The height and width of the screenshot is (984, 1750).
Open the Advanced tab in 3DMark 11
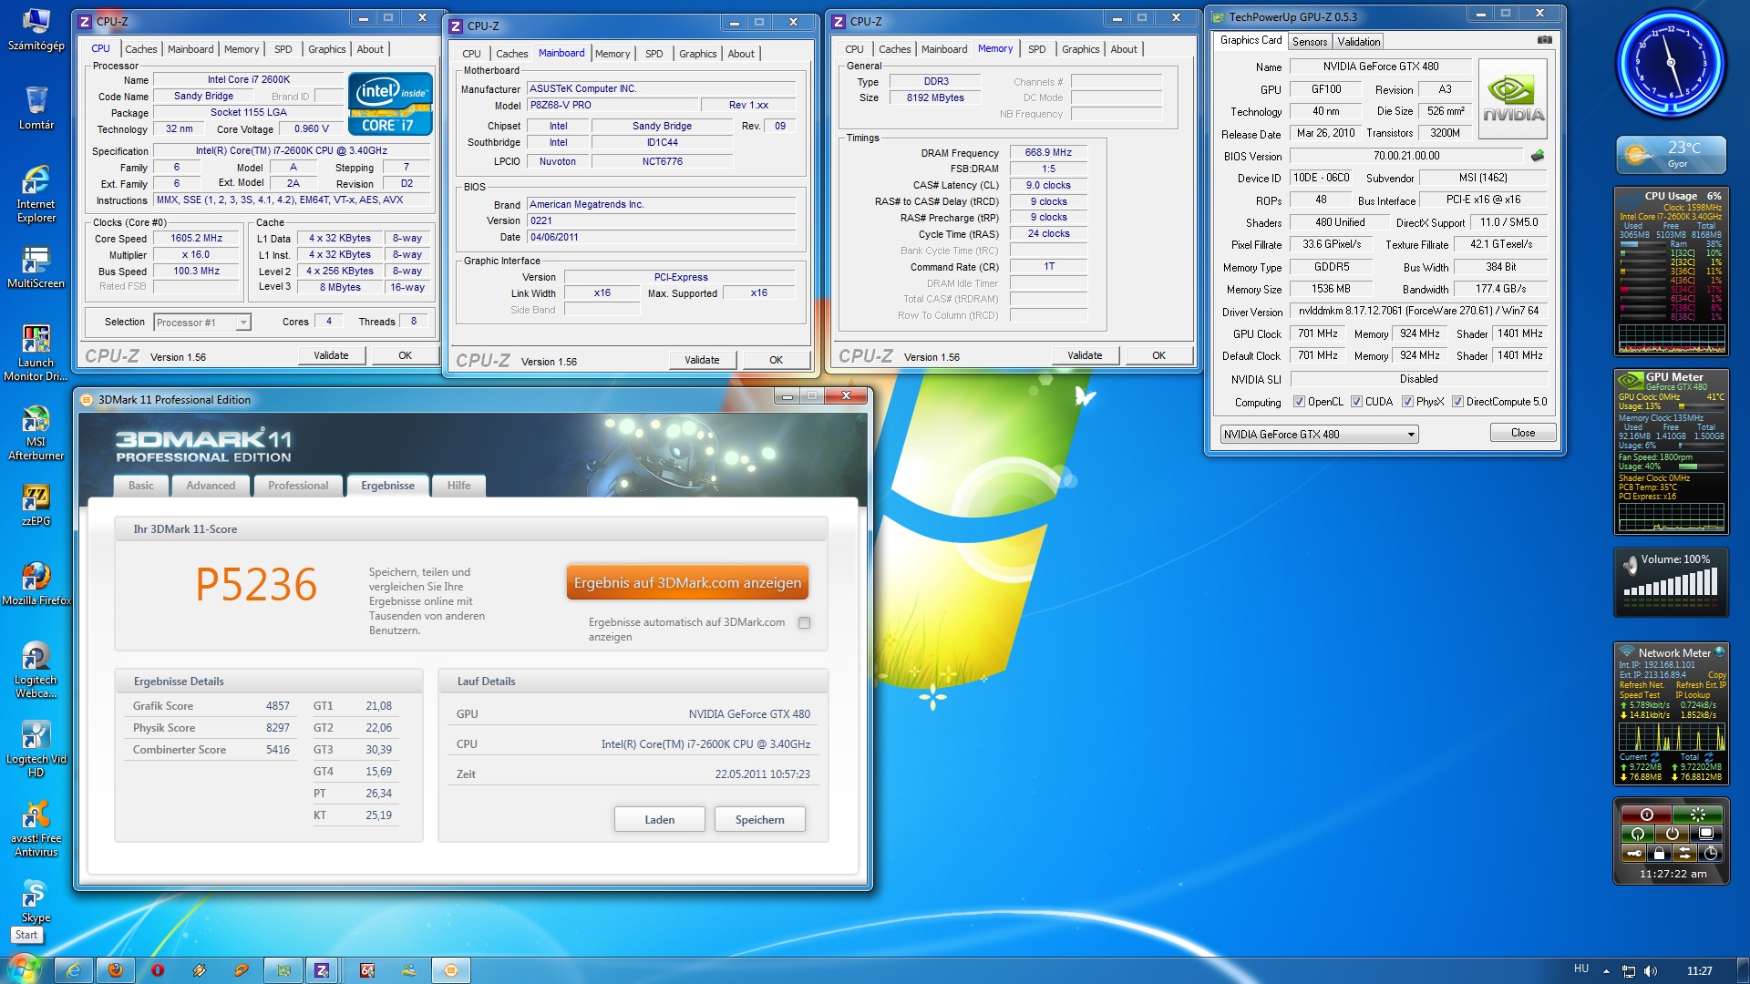(x=211, y=486)
